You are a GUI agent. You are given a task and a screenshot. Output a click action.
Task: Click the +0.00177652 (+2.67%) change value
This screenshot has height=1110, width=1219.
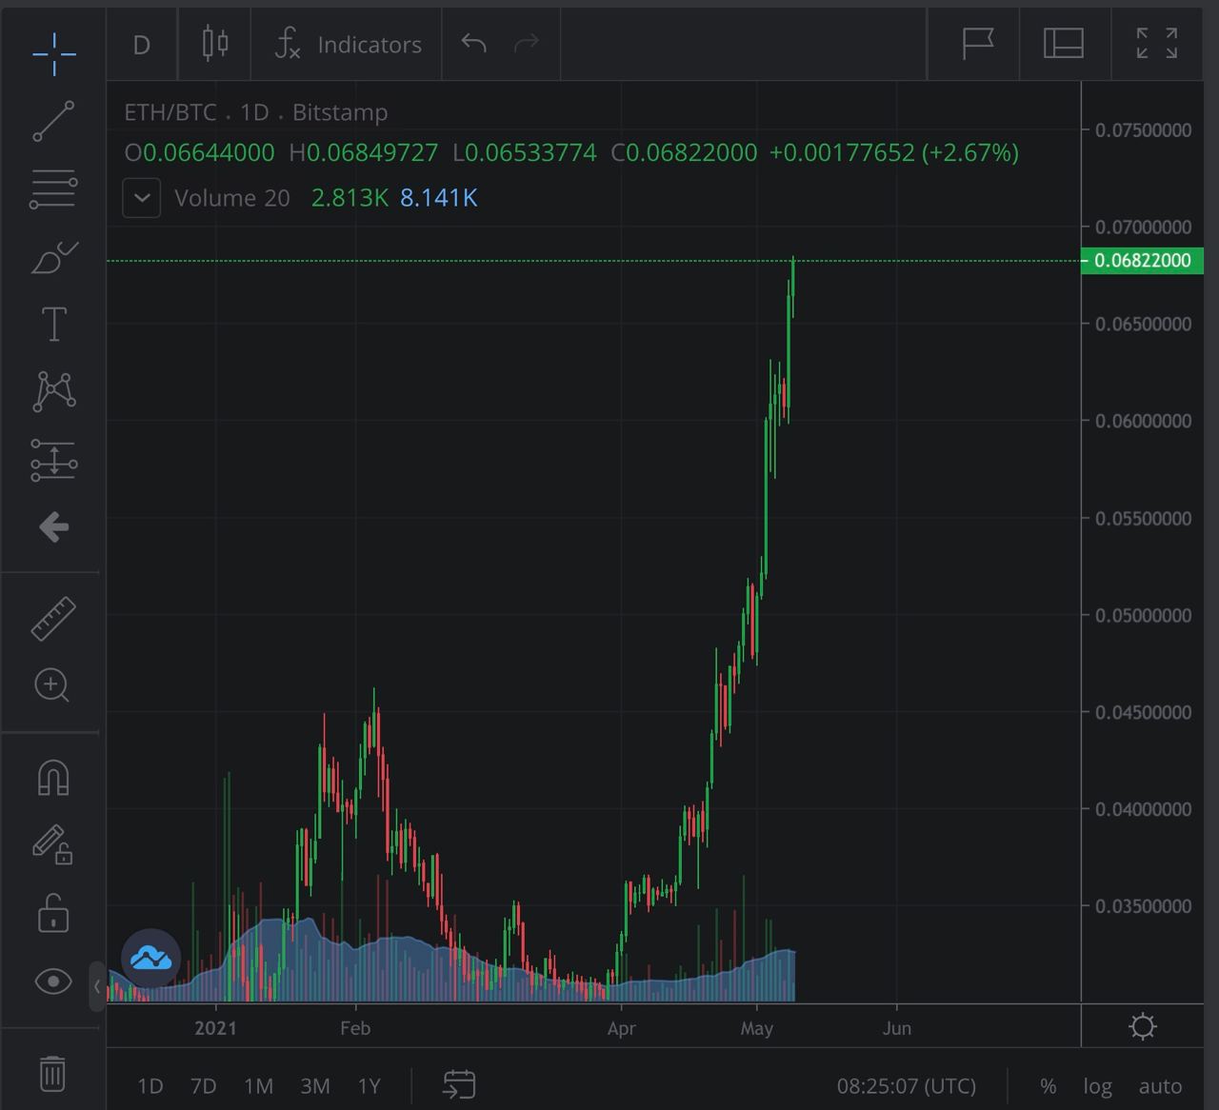point(893,153)
